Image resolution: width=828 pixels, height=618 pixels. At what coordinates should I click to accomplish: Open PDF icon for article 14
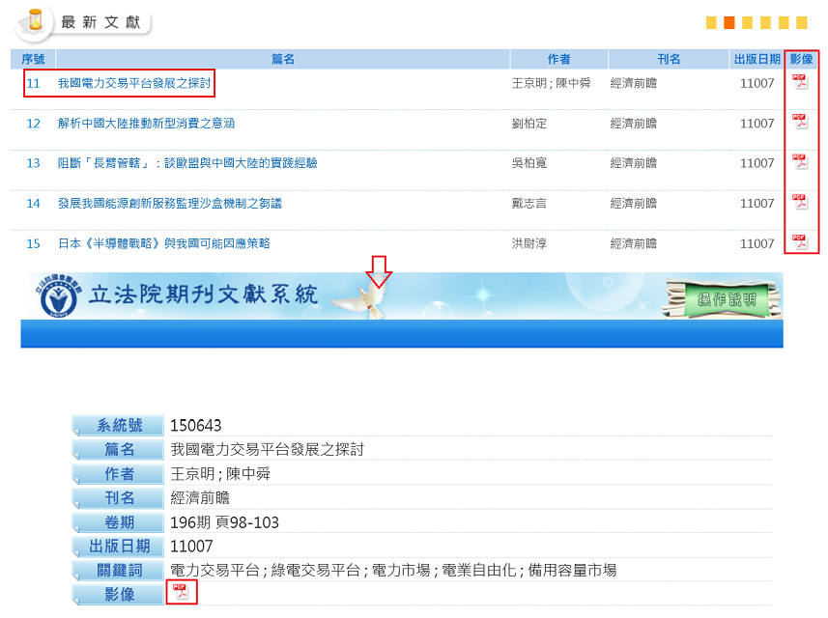tap(800, 203)
